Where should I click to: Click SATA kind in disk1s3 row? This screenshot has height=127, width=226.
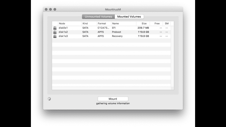point(85,36)
